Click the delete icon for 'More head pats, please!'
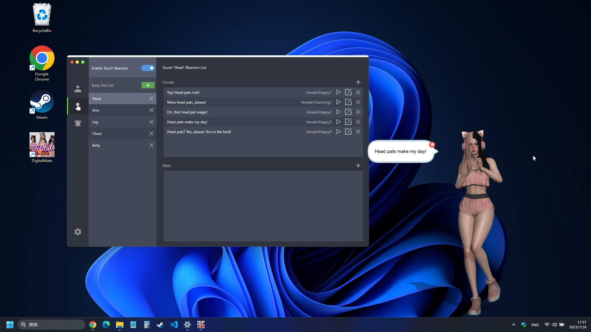591x332 pixels. click(358, 102)
